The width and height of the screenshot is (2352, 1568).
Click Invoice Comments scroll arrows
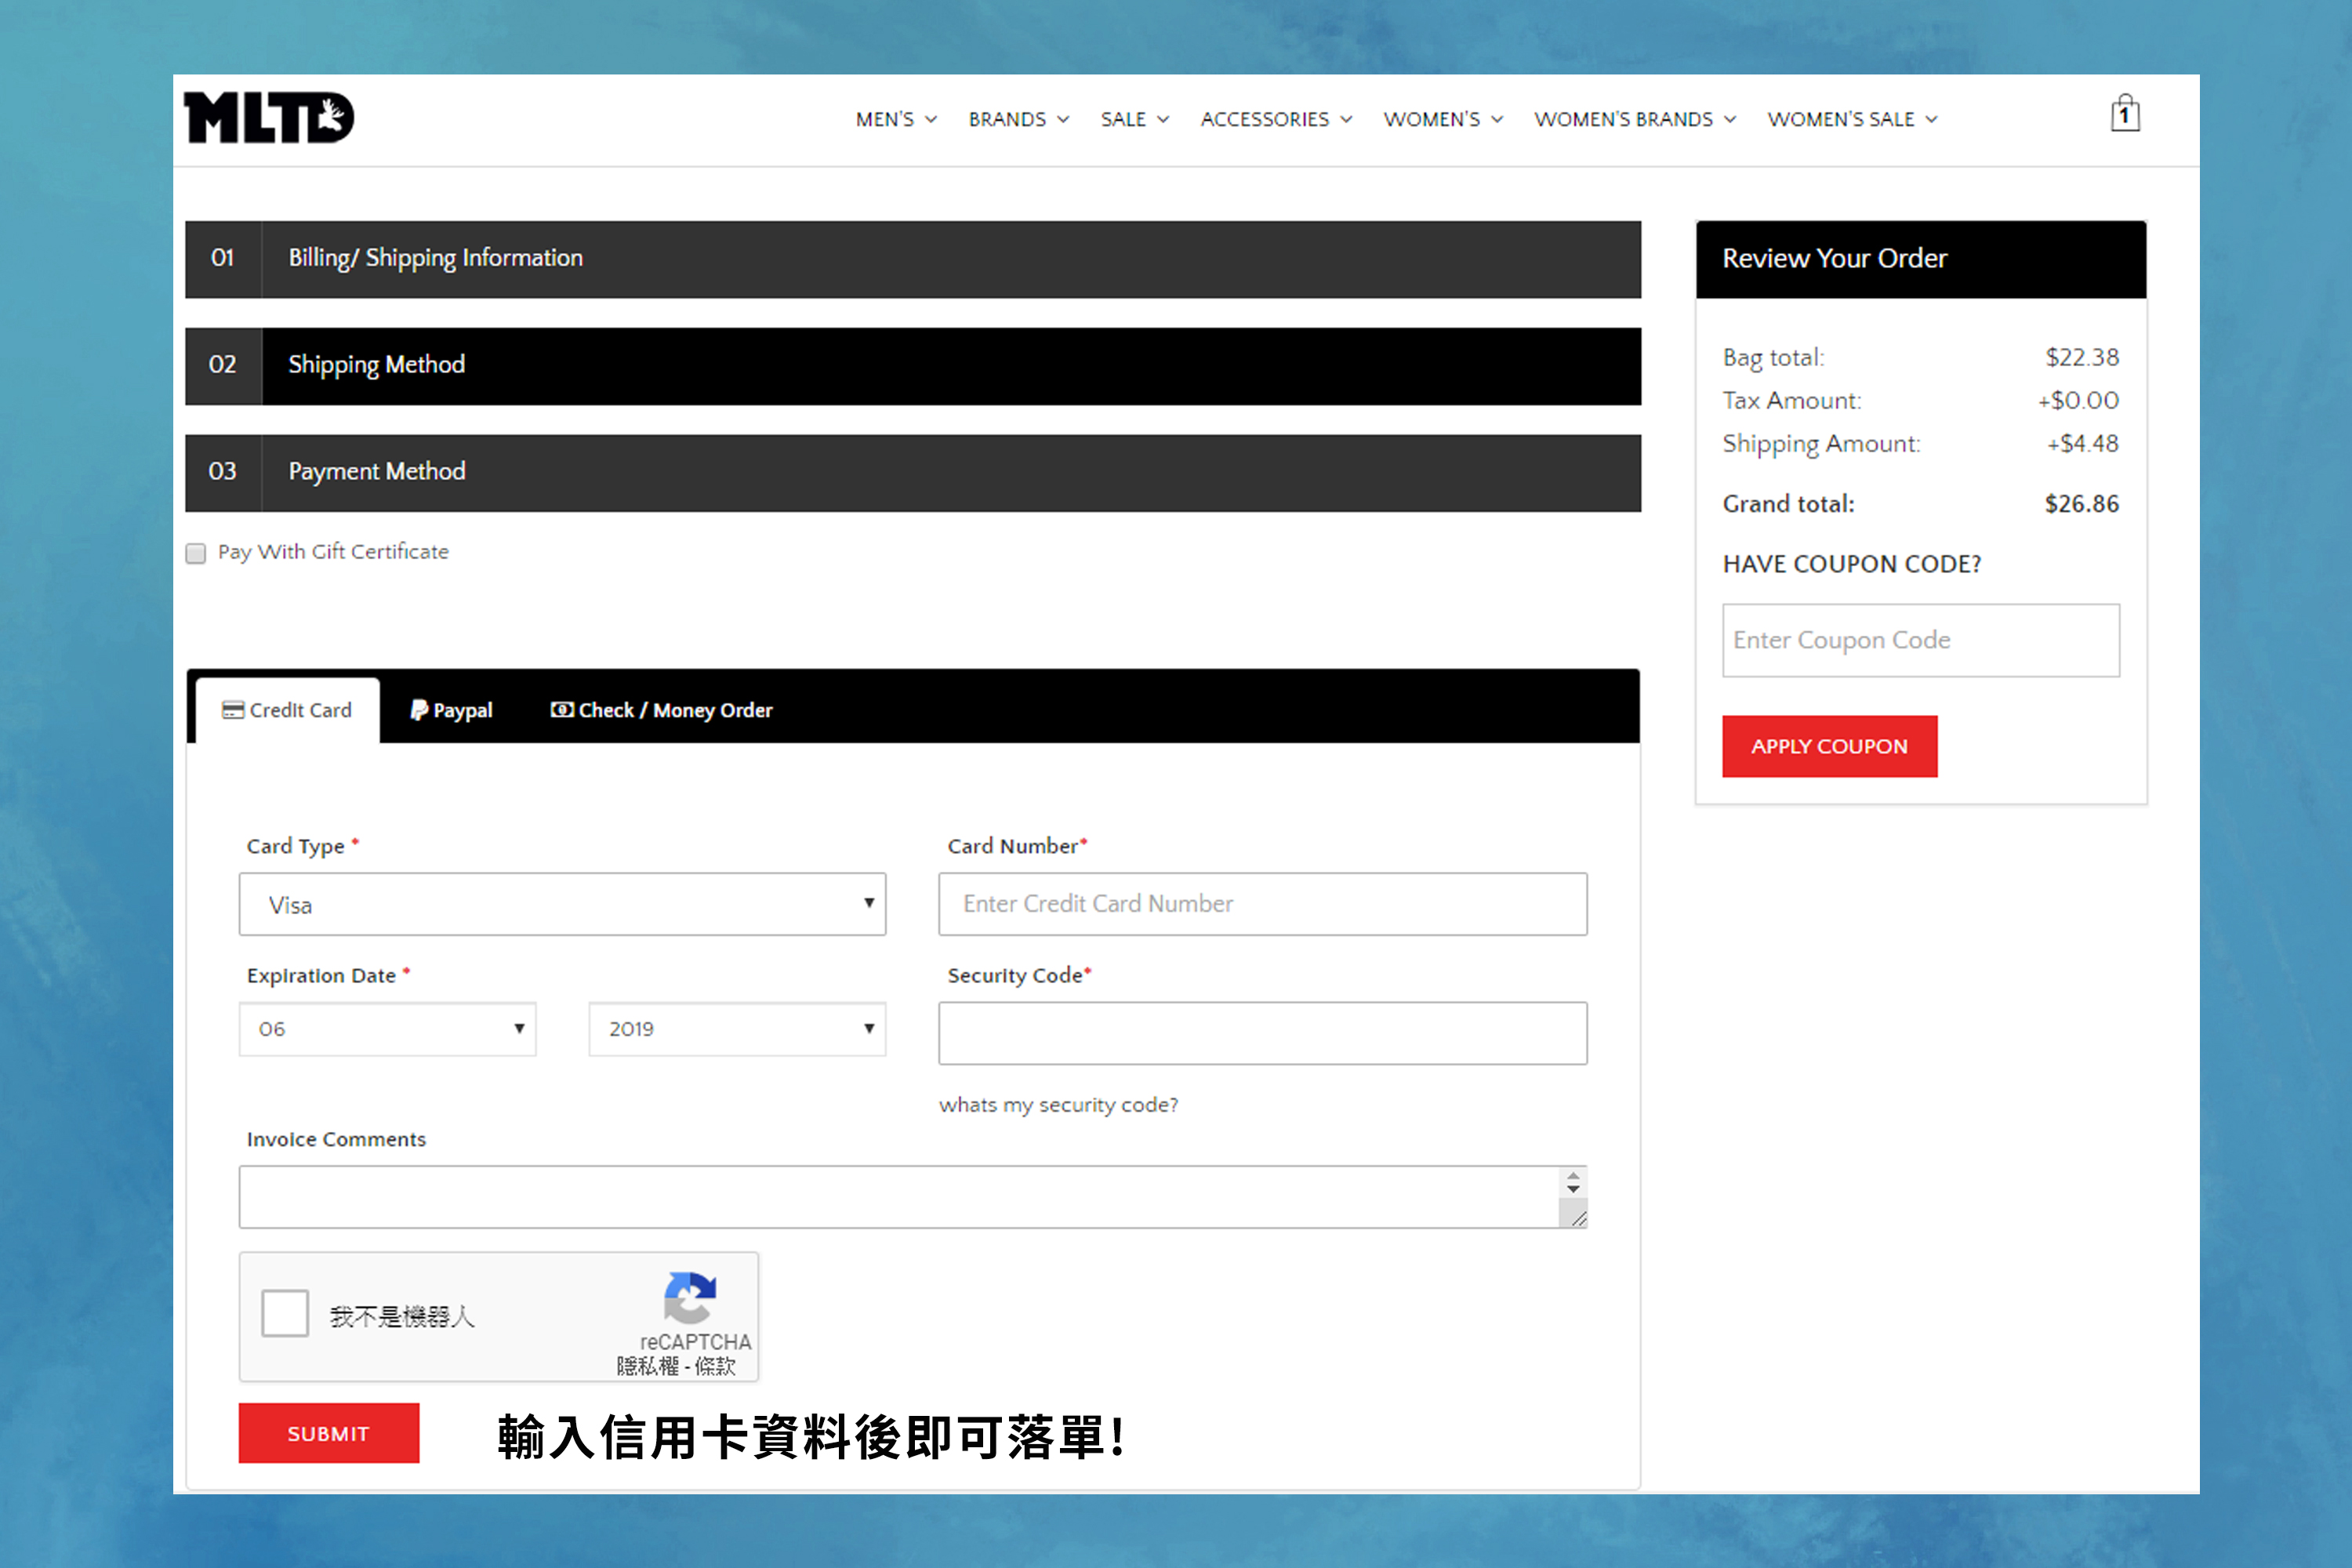click(x=1573, y=1183)
